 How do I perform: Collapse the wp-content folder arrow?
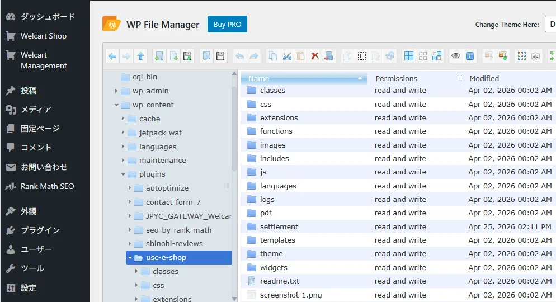[116, 105]
